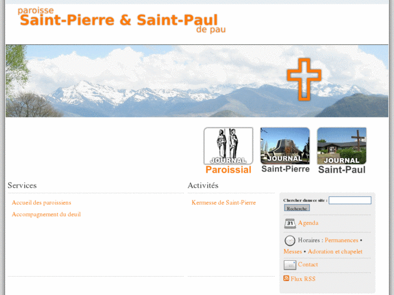Click the Recherche search button
This screenshot has height=295, width=394.
297,208
